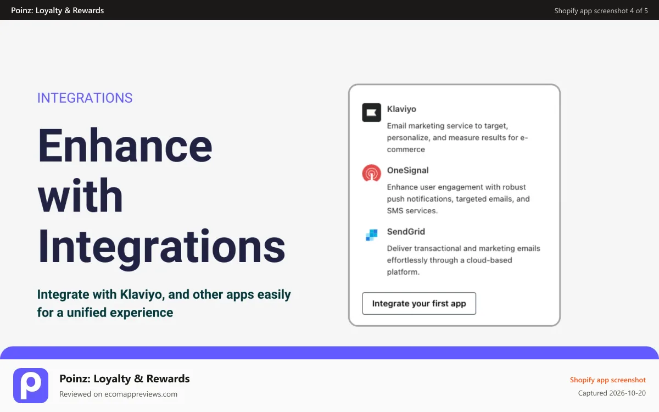Click the INTEGRATIONS section label
Screen dimensions: 659x412
point(85,98)
